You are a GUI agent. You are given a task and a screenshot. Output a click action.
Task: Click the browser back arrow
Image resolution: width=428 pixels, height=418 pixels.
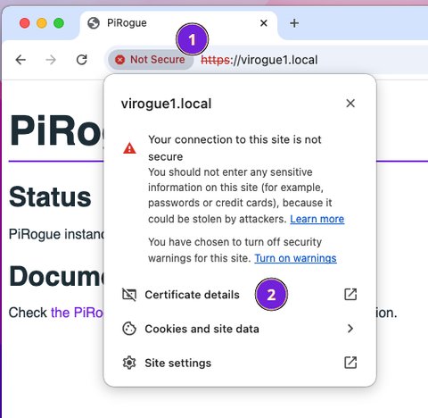pyautogui.click(x=21, y=60)
